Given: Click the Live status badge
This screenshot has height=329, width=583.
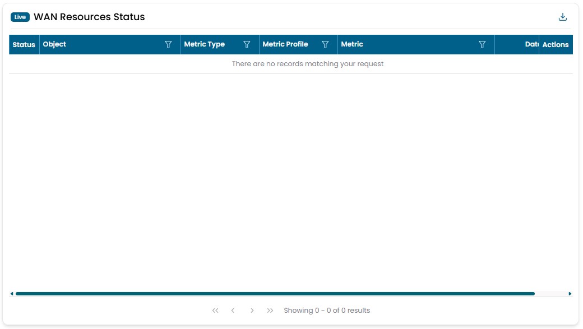Looking at the screenshot, I should (x=20, y=17).
